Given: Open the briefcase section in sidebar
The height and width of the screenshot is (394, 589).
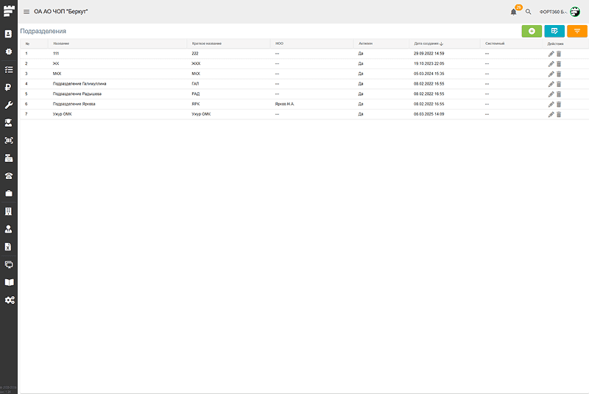Looking at the screenshot, I should (9, 193).
